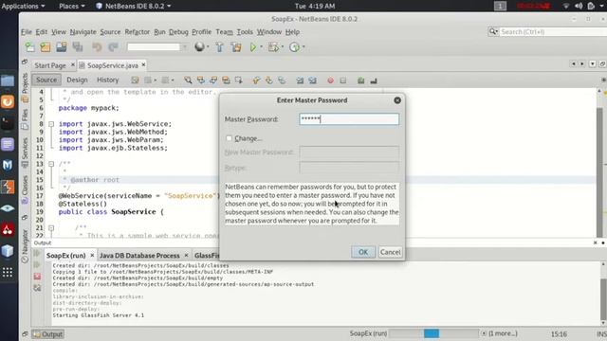Click the Save All toolbar icon
Viewport: 607px width, 341px height.
coord(78,47)
